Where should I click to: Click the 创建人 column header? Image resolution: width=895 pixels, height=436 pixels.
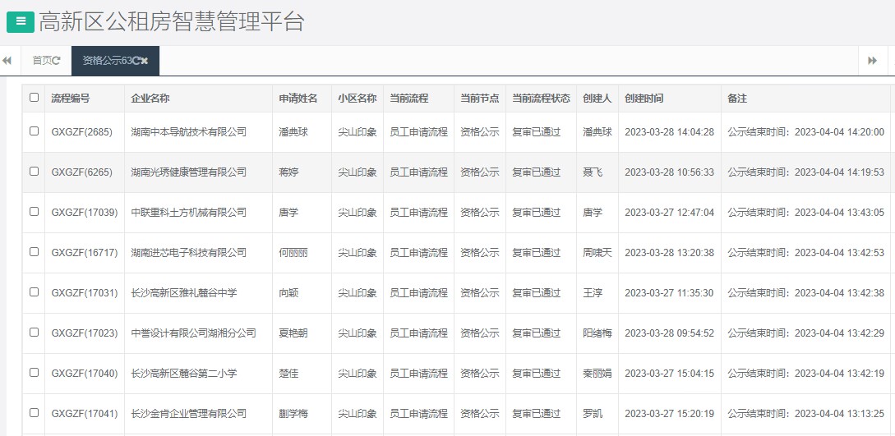[597, 98]
